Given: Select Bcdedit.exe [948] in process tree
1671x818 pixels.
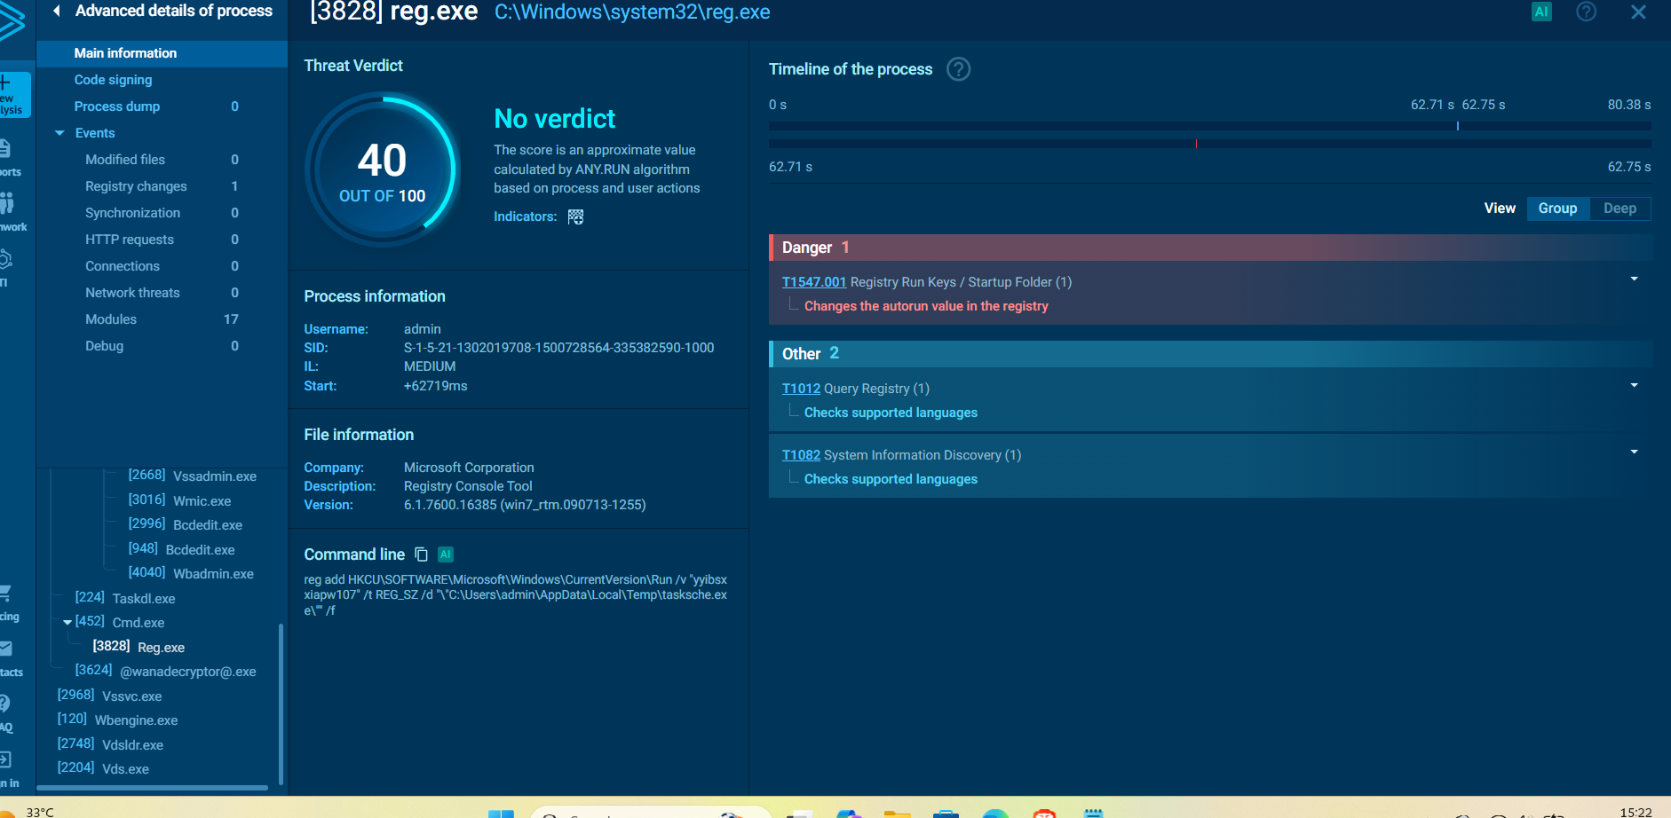Looking at the screenshot, I should (x=181, y=549).
